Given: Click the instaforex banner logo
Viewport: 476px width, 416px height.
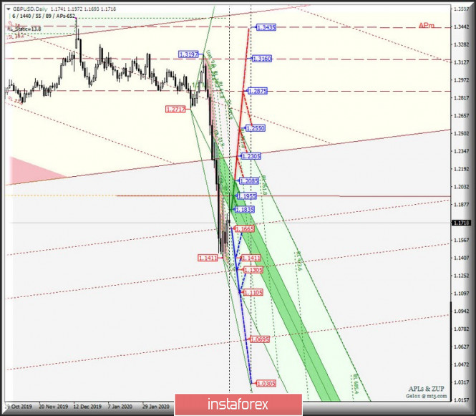Looking at the screenshot, I should click(238, 405).
